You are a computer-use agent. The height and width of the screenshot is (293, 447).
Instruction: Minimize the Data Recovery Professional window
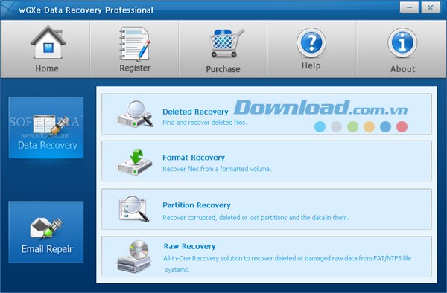pos(409,7)
